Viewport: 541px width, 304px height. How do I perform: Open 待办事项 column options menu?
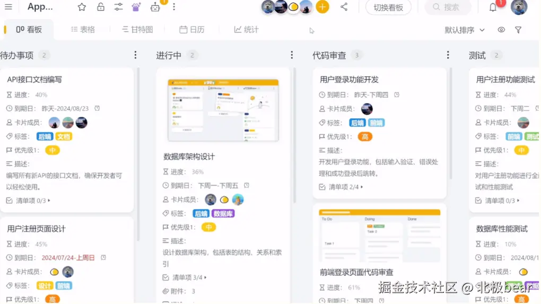tap(135, 55)
